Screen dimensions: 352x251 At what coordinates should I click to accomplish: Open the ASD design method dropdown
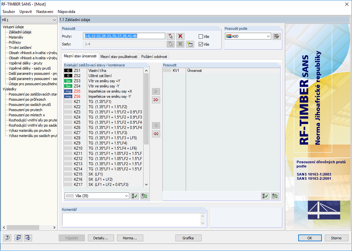point(248,36)
